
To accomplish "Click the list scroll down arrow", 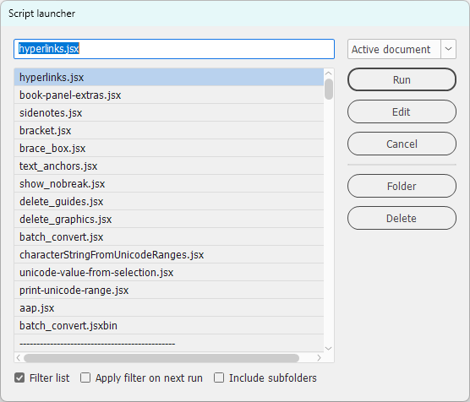I will point(329,349).
